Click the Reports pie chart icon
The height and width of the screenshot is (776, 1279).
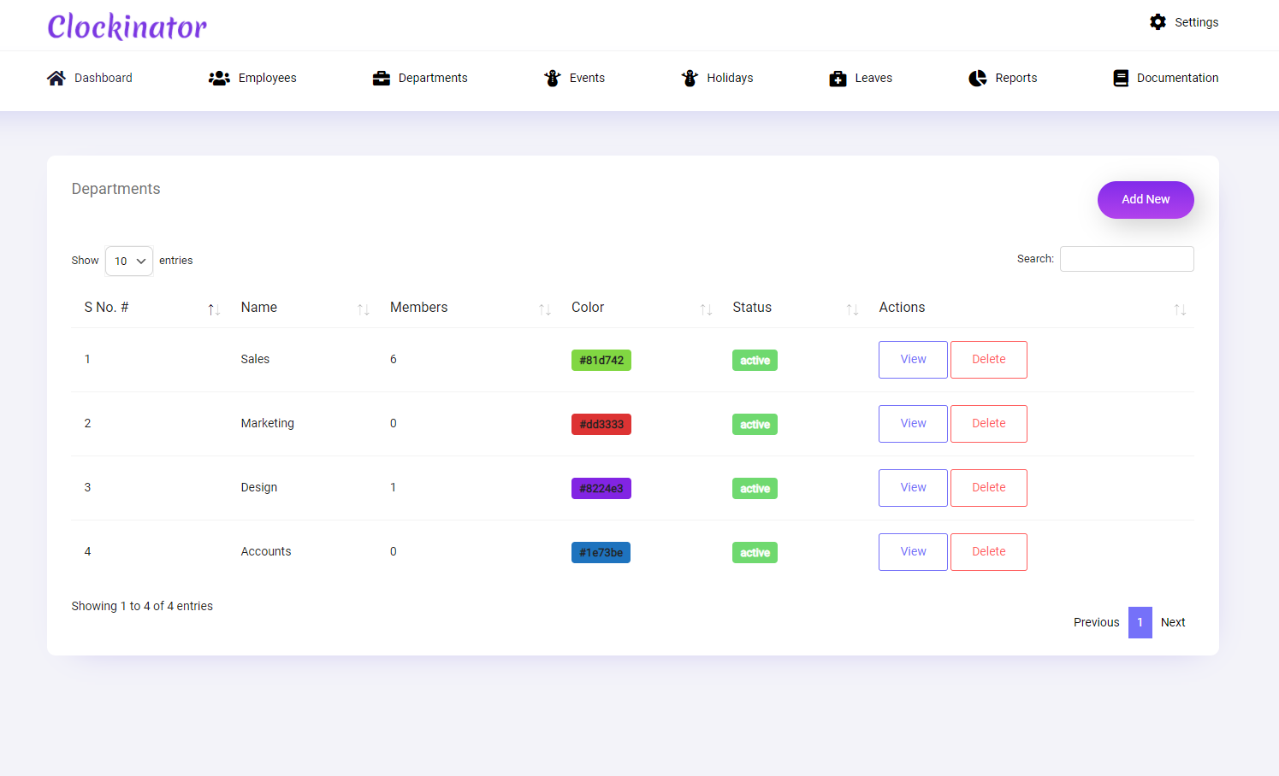[978, 78]
